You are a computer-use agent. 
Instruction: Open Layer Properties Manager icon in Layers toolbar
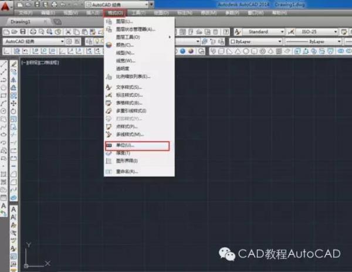(x=89, y=42)
